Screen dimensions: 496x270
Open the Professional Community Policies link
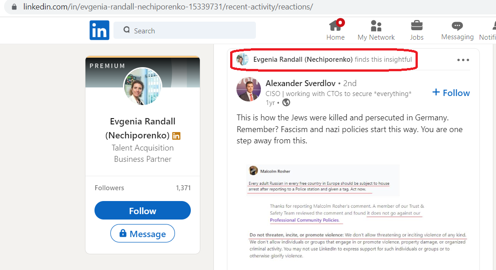click(305, 220)
